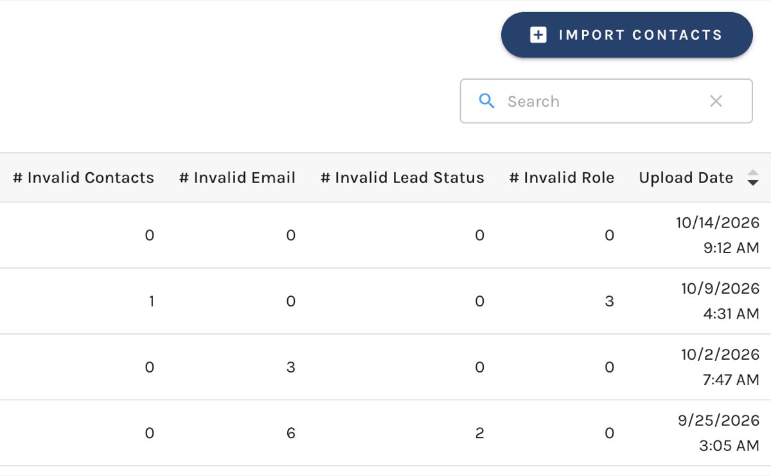The width and height of the screenshot is (771, 476).
Task: Click the plus icon in Import Contacts
Action: click(x=538, y=35)
